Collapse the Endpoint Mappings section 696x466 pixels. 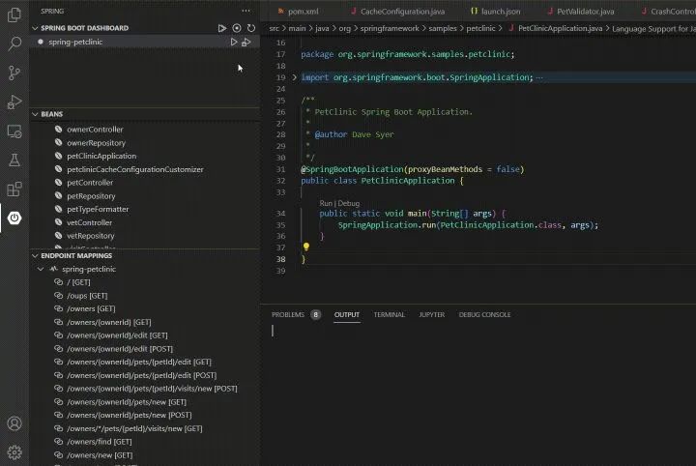35,255
